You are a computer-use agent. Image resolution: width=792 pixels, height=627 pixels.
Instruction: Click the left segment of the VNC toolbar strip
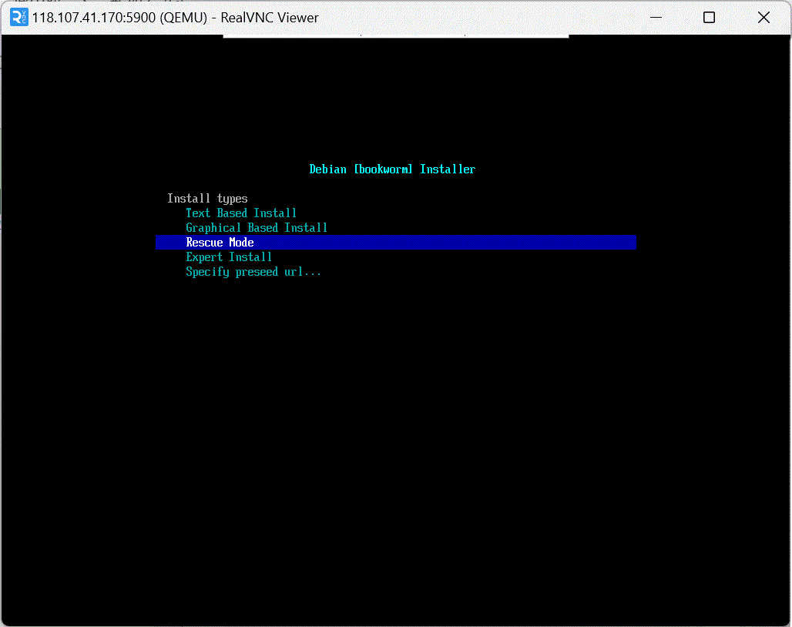(291, 35)
